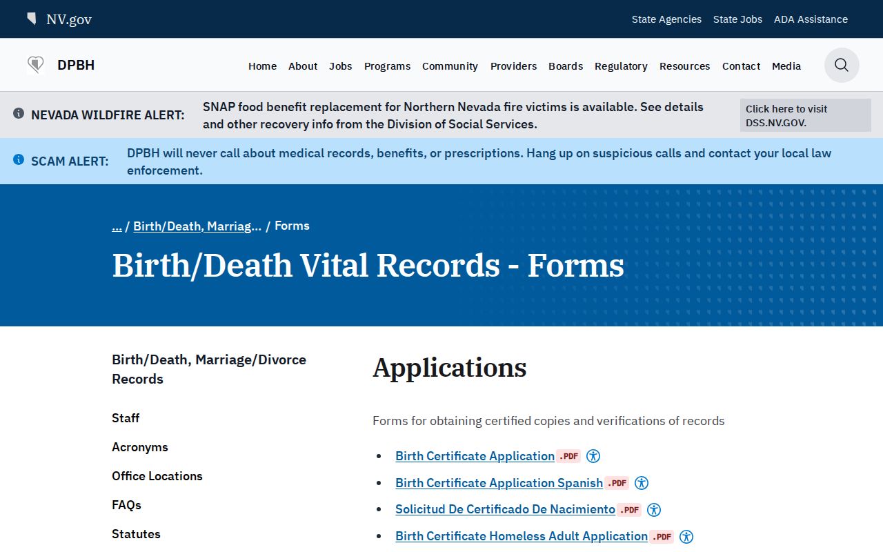Open the search magnifier icon
Viewport: 883px width, 552px height.
tap(842, 66)
